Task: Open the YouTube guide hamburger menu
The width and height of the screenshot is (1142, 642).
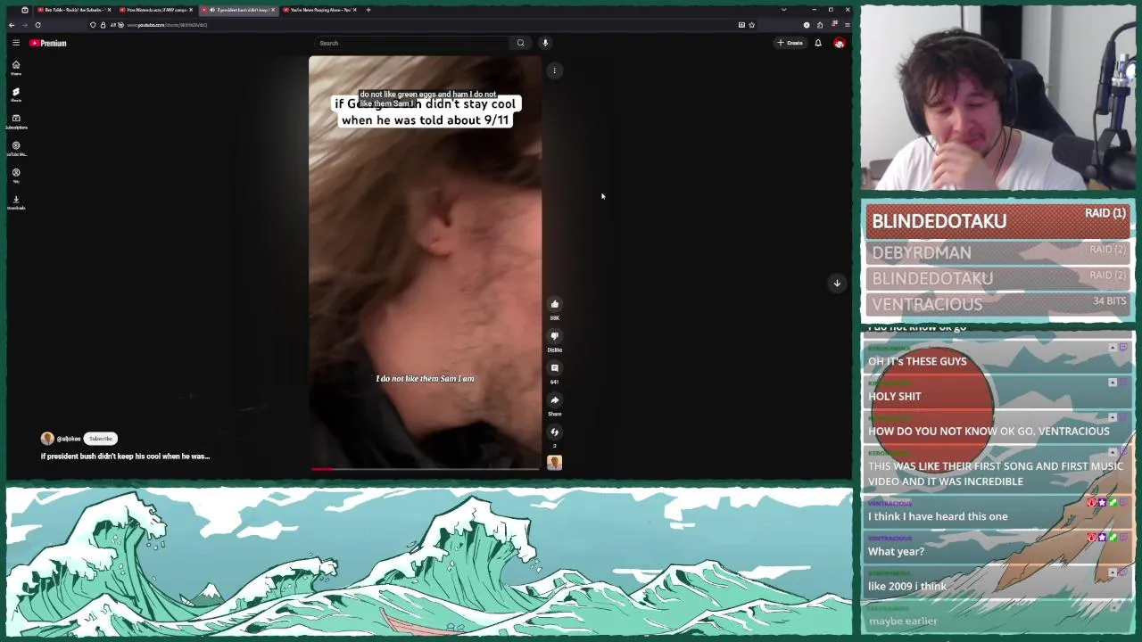Action: (15, 43)
